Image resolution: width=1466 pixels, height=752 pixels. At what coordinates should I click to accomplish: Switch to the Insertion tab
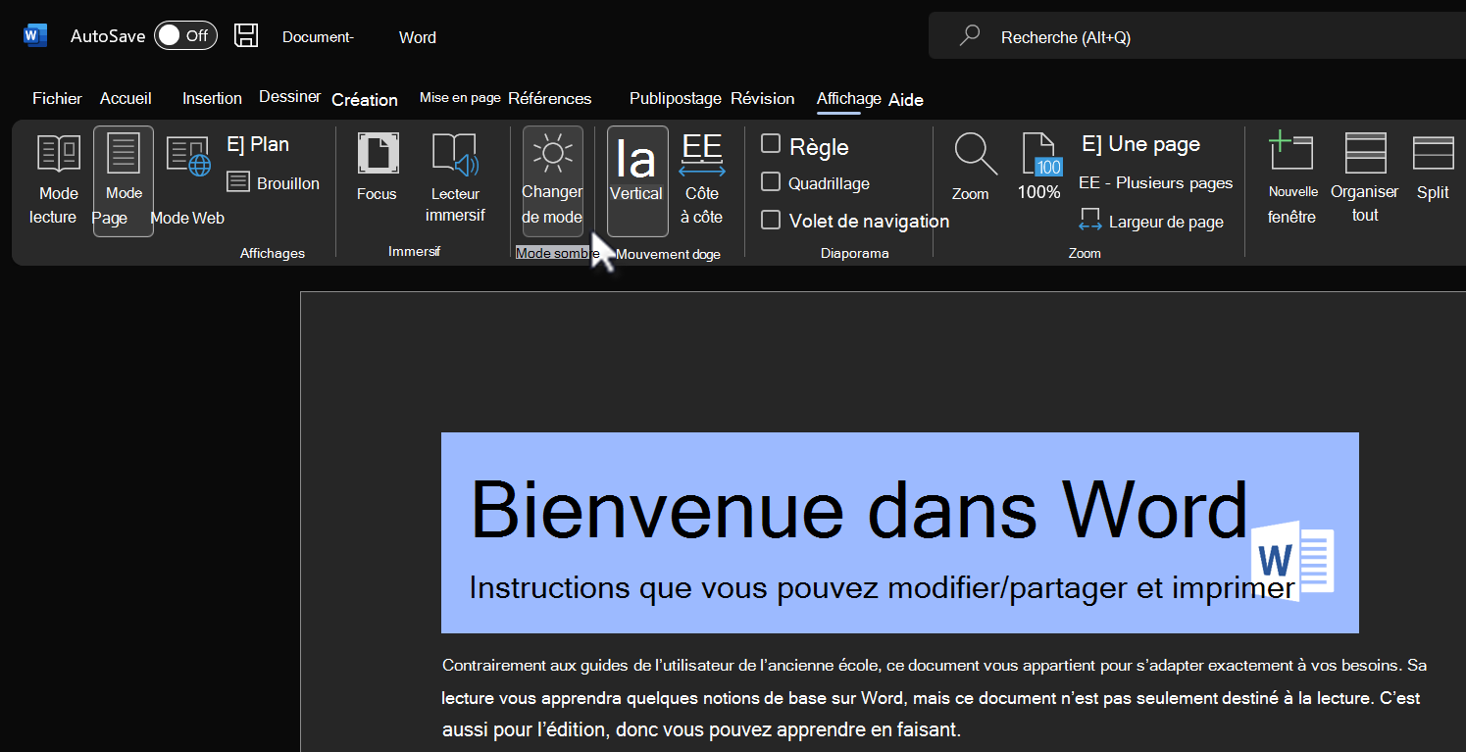[x=212, y=98]
